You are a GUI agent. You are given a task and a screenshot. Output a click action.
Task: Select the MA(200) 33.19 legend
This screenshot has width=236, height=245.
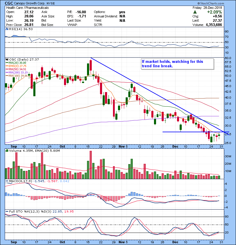coord(17,73)
